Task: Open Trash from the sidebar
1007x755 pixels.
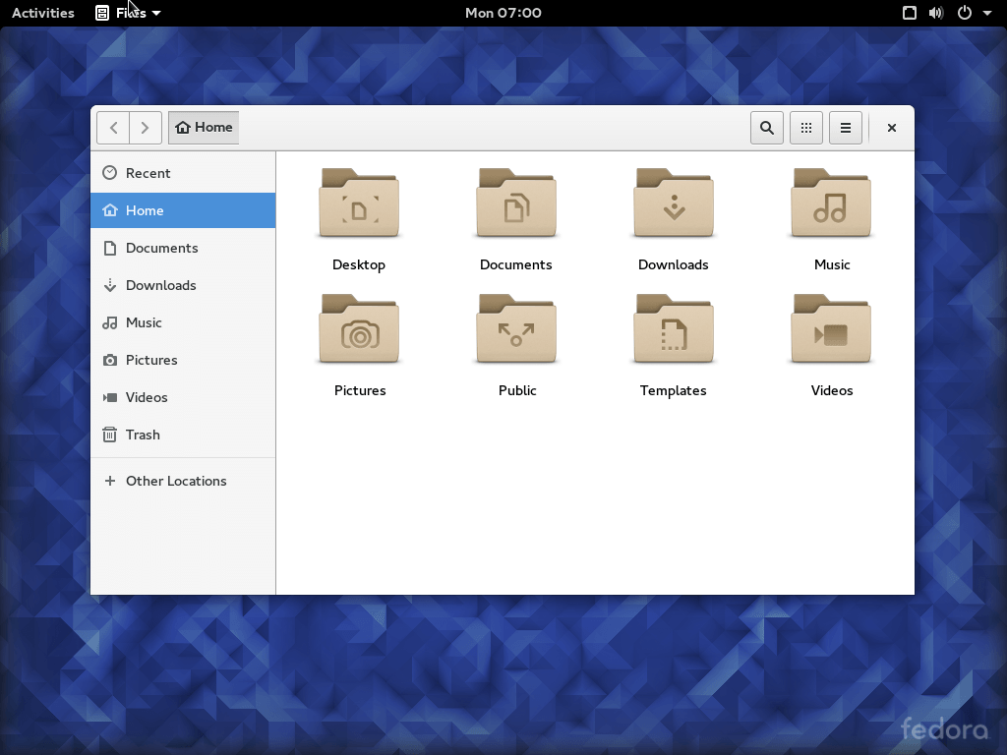Action: point(143,435)
